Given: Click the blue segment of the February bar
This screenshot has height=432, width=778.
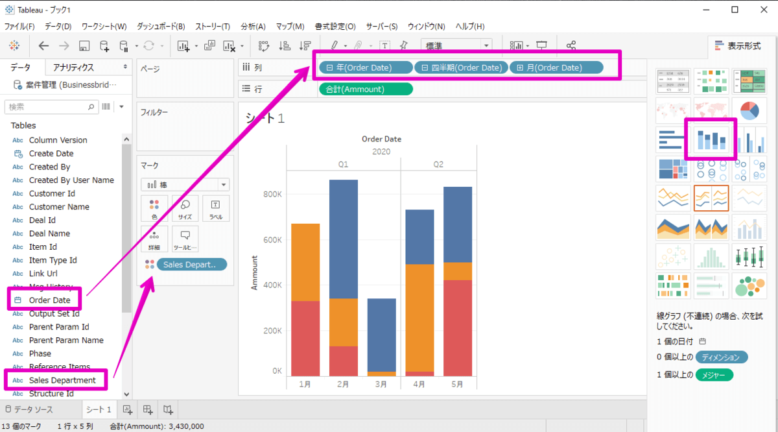Looking at the screenshot, I should click(x=344, y=239).
